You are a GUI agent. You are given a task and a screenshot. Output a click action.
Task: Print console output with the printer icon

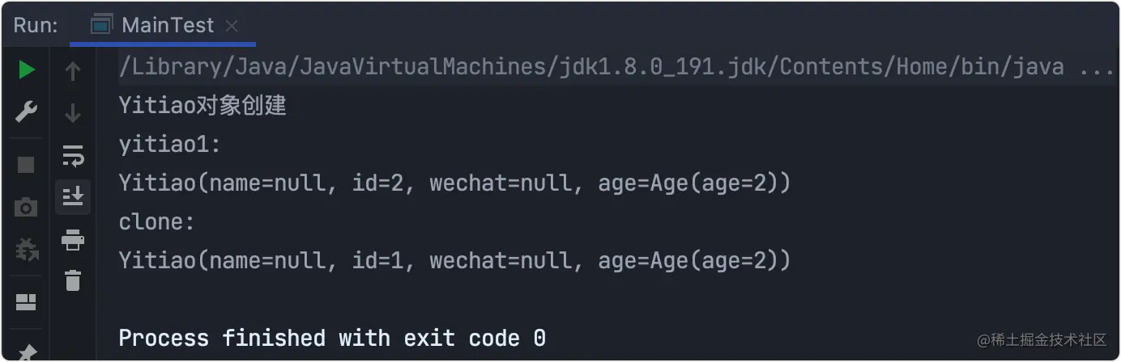(x=73, y=239)
